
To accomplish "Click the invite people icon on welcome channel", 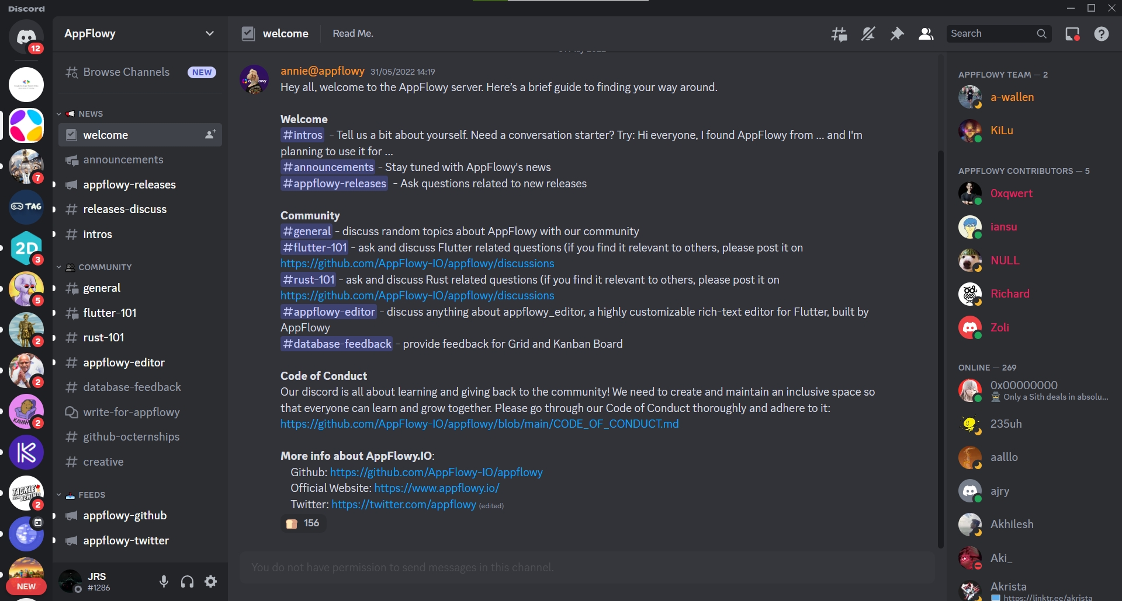I will pos(210,135).
